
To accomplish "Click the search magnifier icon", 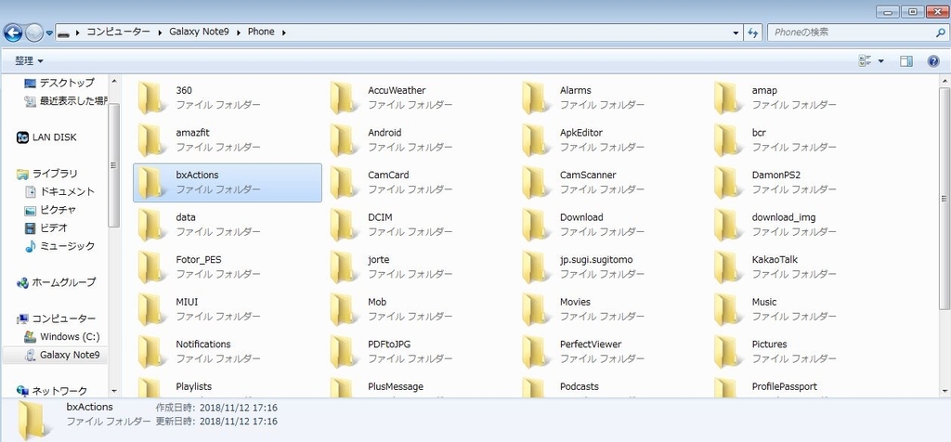I will [940, 32].
